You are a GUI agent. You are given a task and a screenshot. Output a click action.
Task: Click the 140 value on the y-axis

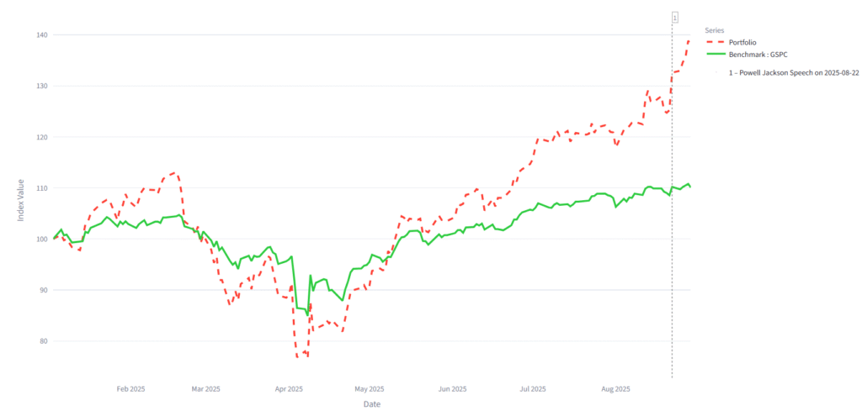tap(41, 35)
